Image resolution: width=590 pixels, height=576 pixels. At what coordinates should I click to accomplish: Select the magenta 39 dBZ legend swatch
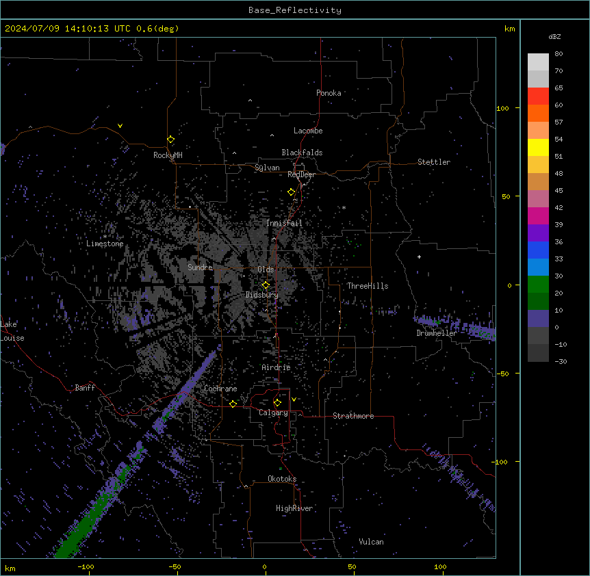click(538, 215)
